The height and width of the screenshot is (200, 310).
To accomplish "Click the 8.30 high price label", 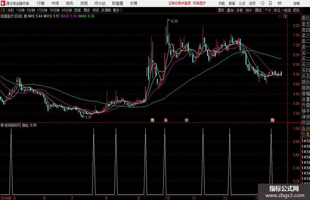I will (175, 21).
